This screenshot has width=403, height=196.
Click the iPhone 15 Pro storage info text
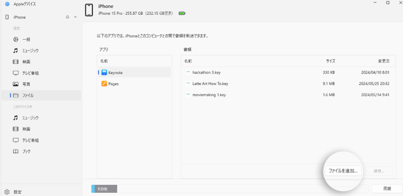[136, 13]
